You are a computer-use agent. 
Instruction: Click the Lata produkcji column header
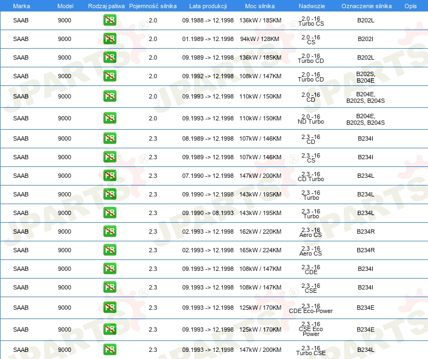(208, 6)
